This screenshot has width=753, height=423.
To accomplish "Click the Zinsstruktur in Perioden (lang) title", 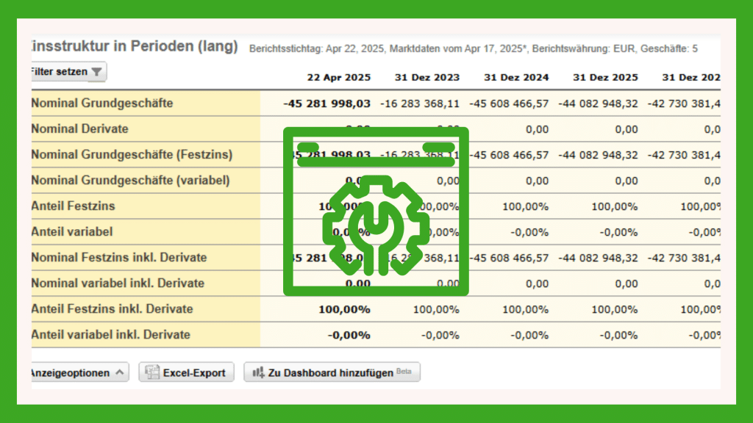I will coord(133,46).
